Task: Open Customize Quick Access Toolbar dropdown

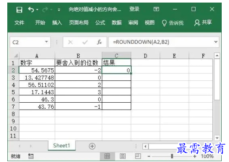Action: coord(59,10)
